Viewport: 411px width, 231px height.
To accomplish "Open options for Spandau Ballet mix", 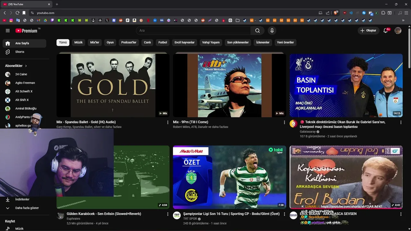I will pyautogui.click(x=168, y=122).
